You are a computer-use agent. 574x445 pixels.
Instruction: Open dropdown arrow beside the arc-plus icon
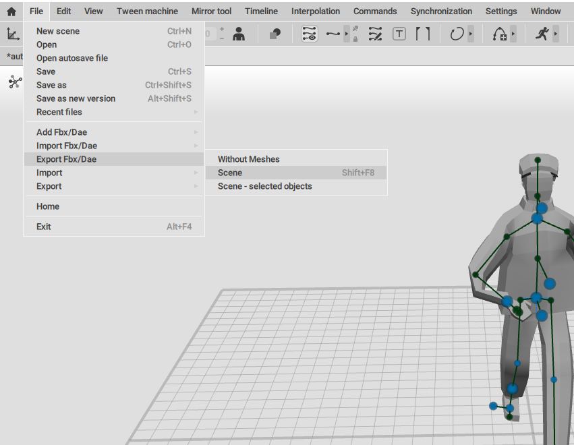pyautogui.click(x=513, y=34)
